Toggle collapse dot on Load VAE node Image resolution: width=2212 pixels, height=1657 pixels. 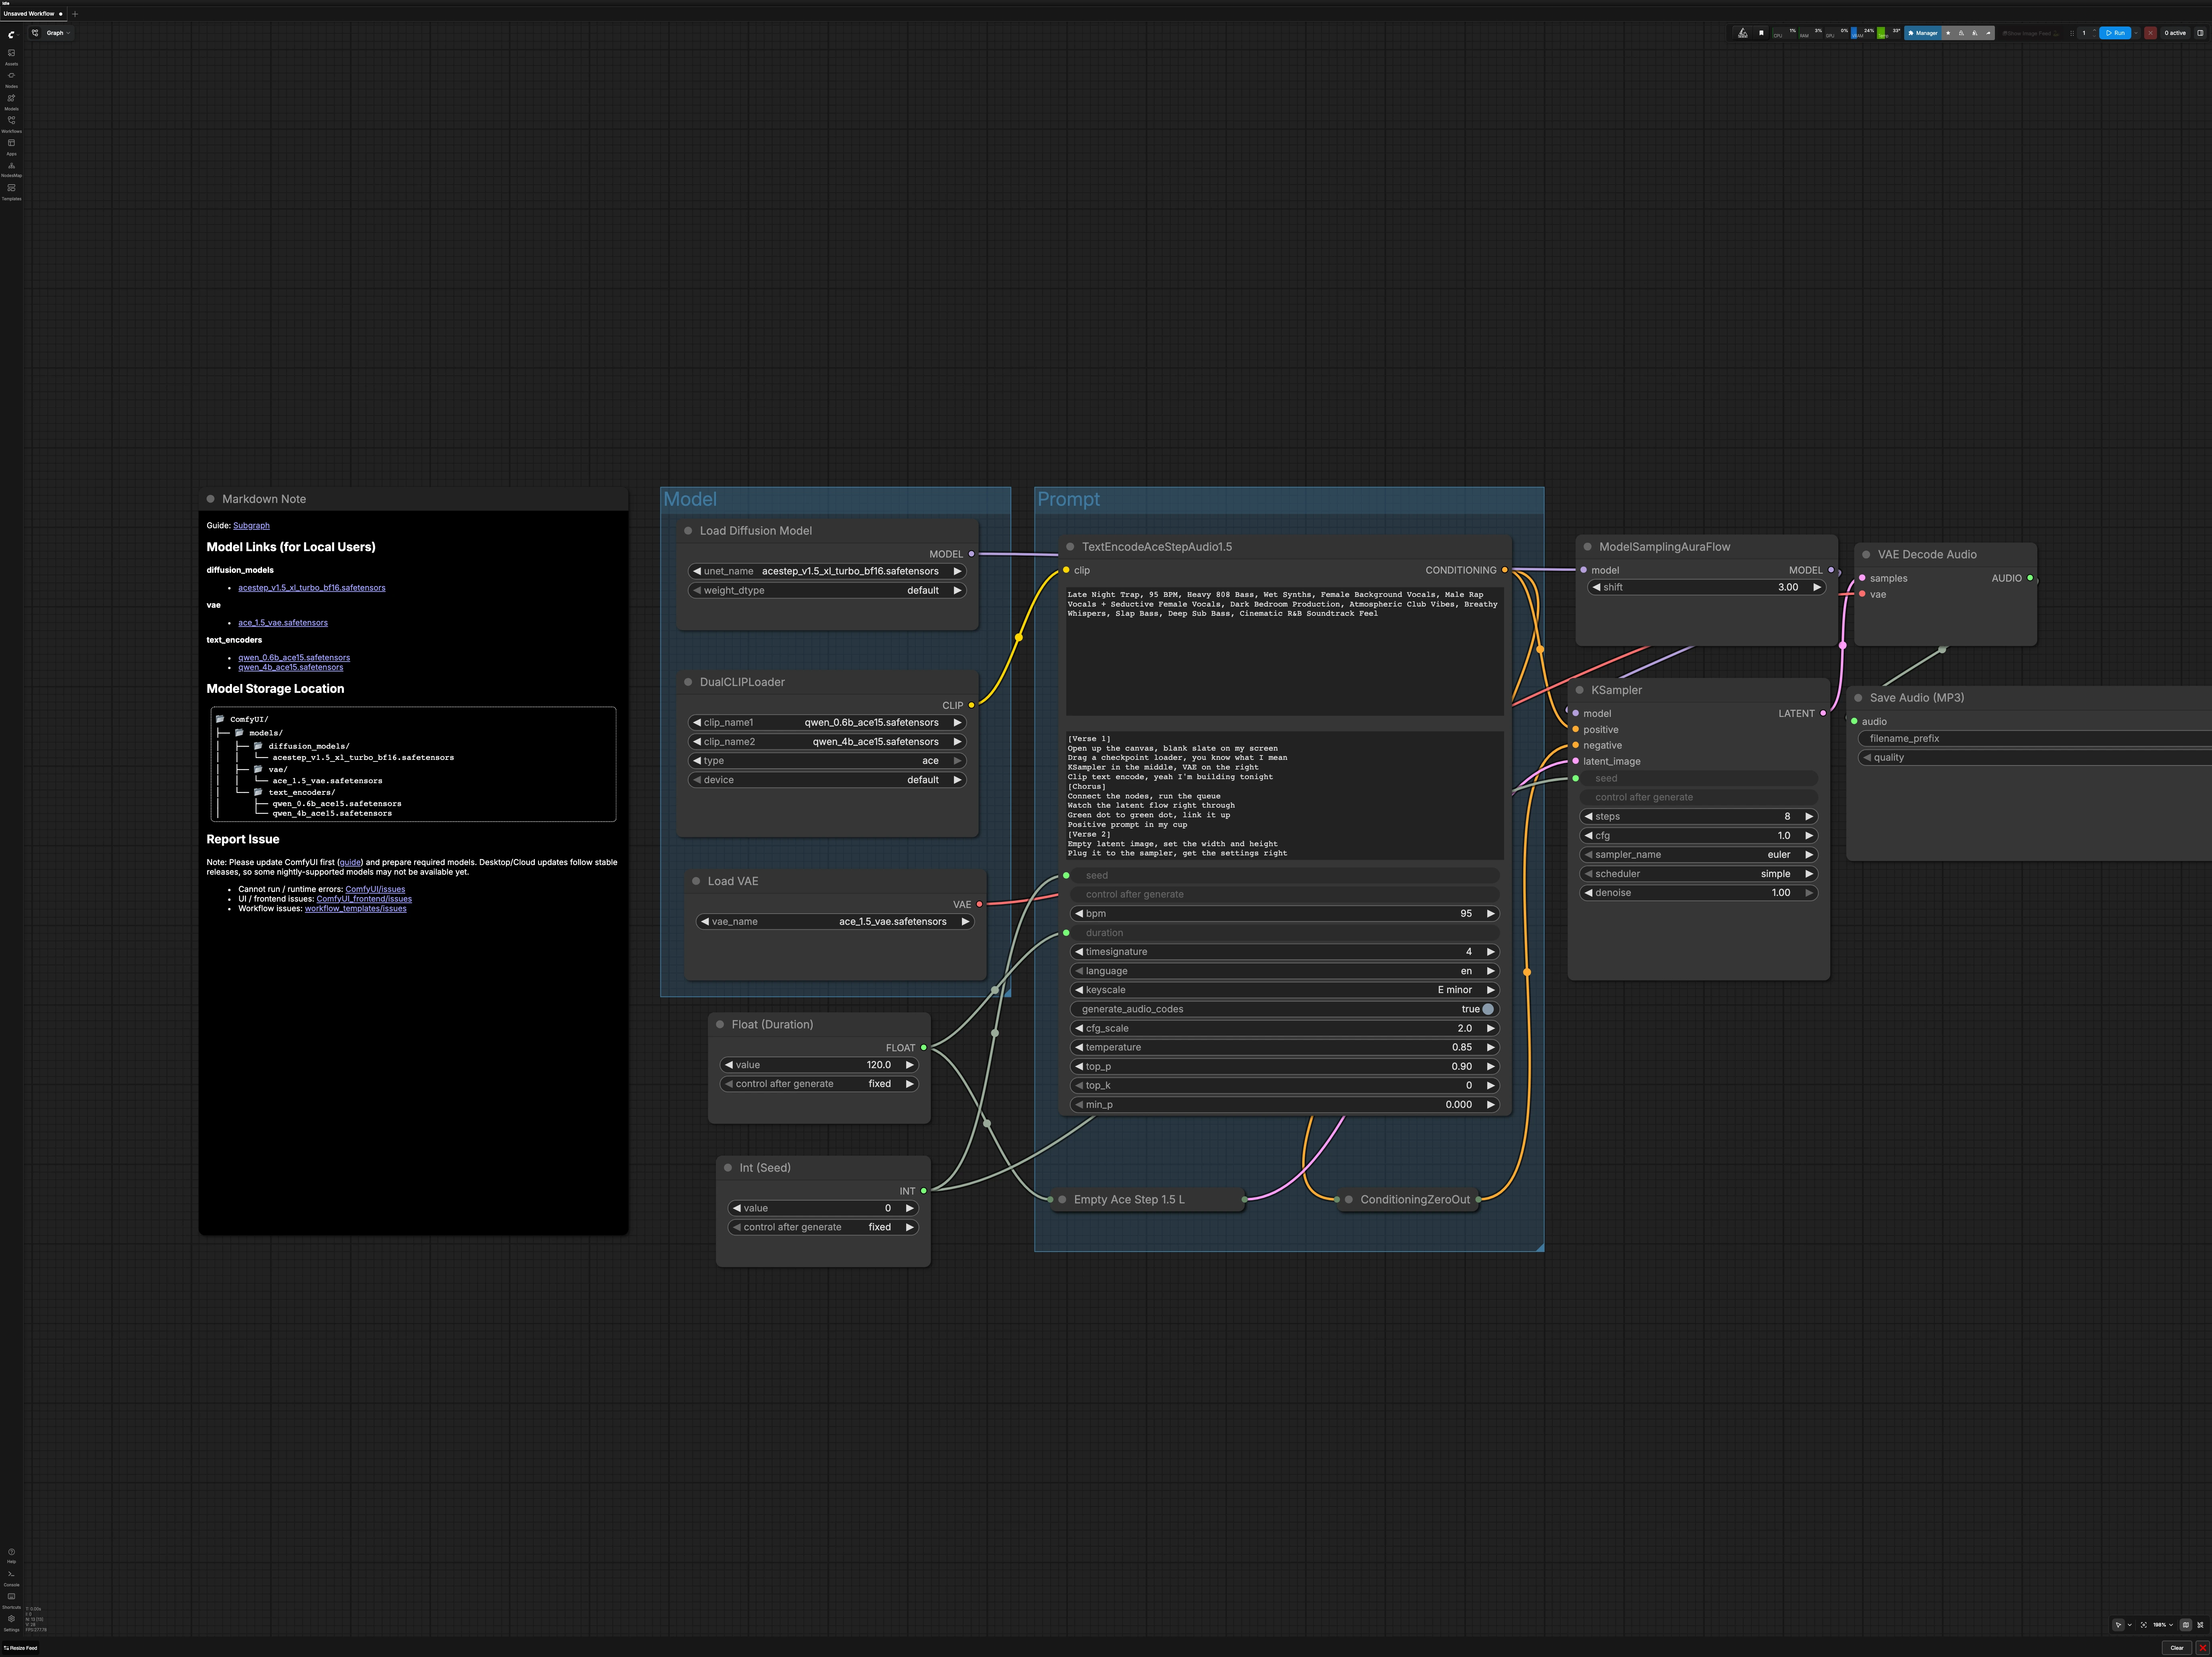(x=696, y=881)
